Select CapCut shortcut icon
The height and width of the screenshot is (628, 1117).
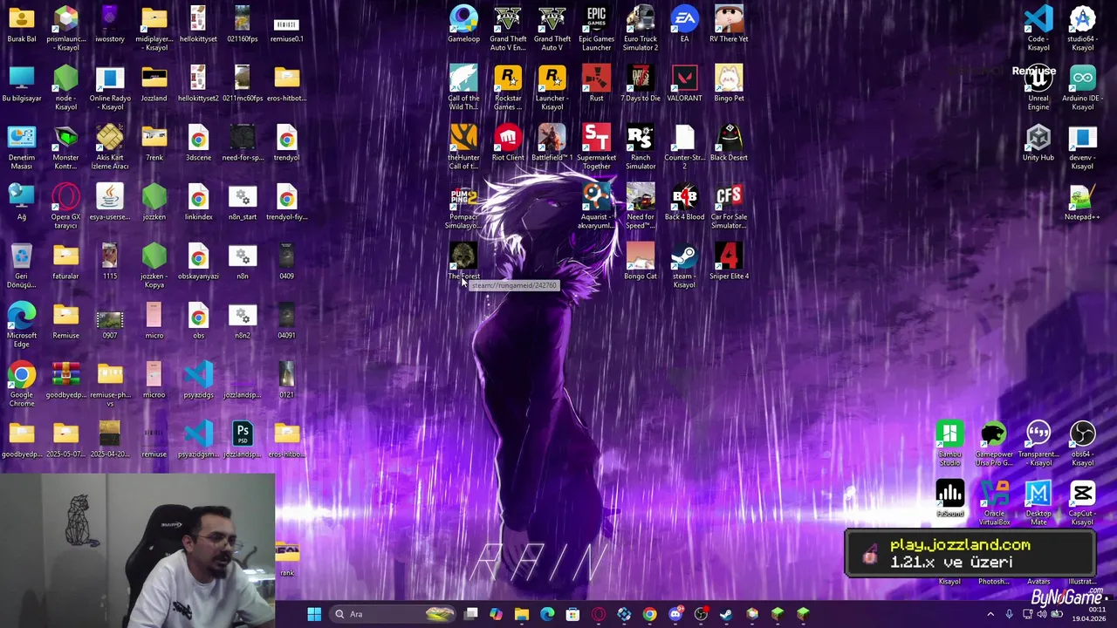[x=1082, y=502]
